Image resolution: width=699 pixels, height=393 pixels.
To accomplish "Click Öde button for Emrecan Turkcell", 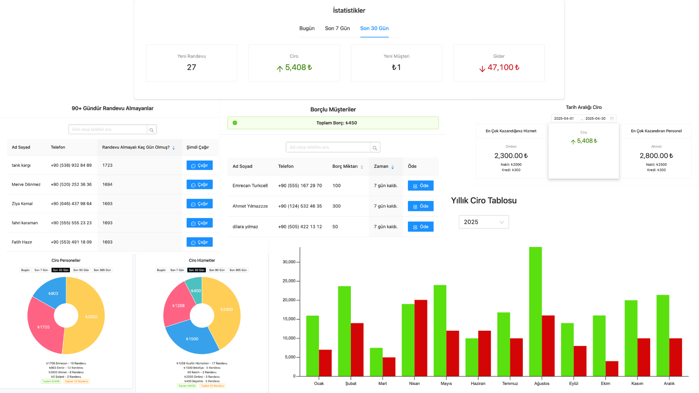I will click(x=420, y=186).
